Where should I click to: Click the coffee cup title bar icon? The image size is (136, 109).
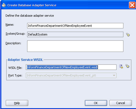point(4,5)
